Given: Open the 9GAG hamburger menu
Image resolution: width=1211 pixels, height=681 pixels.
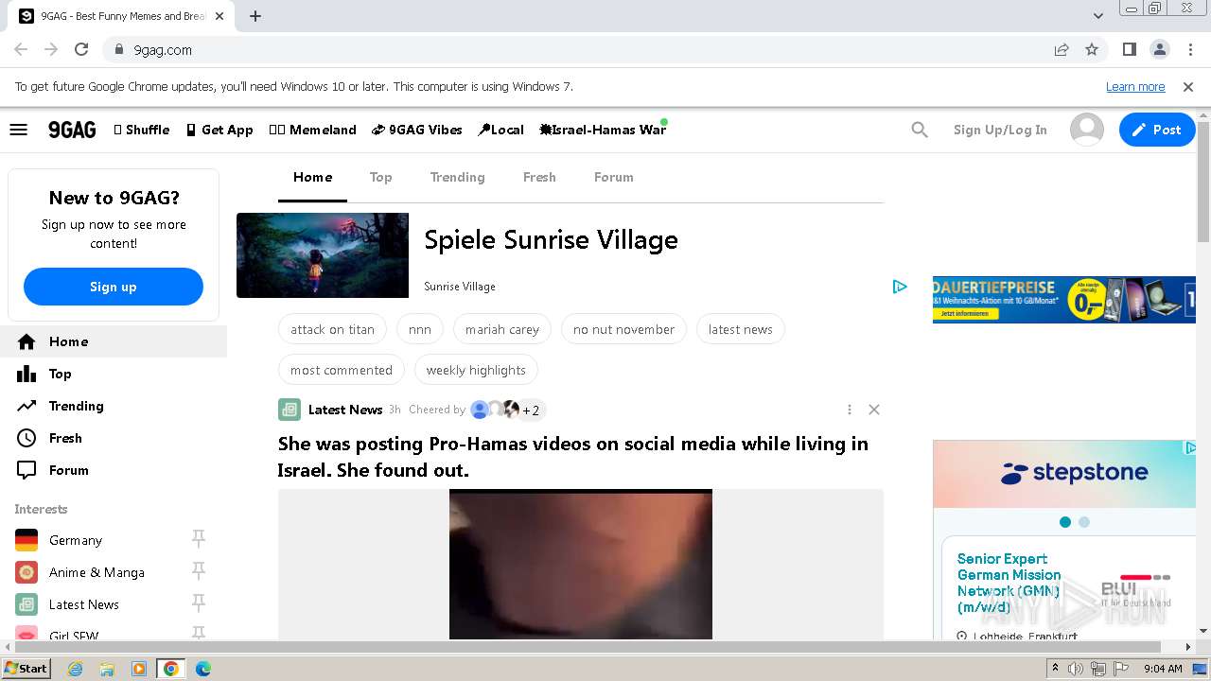Looking at the screenshot, I should 19,130.
